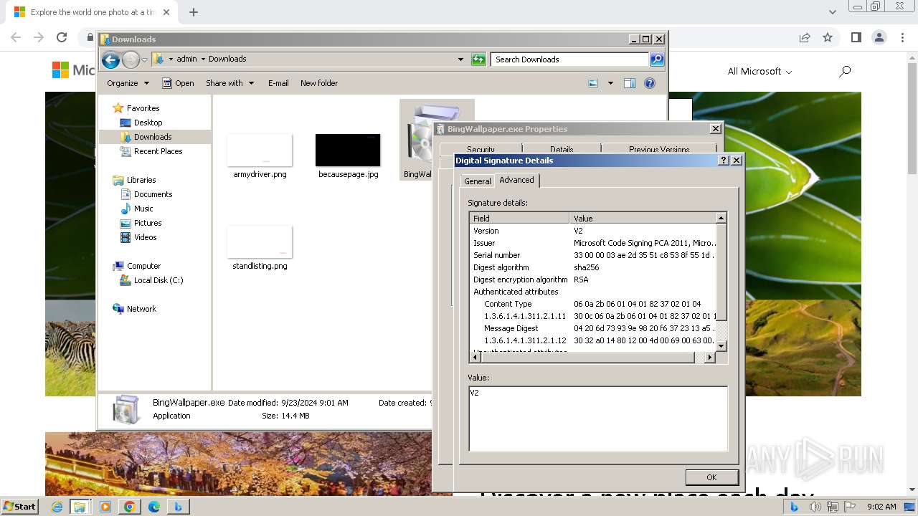Expand the address bar history dropdown
The height and width of the screenshot is (516, 918).
(460, 59)
